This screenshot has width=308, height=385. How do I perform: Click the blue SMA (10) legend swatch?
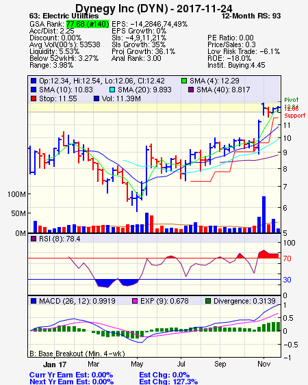(x=34, y=90)
